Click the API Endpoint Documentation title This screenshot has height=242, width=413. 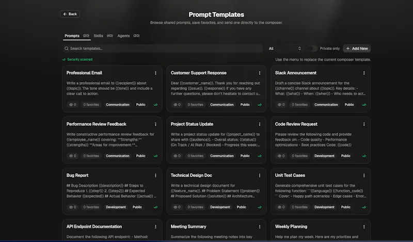pyautogui.click(x=94, y=227)
